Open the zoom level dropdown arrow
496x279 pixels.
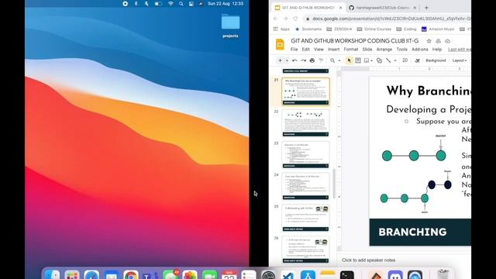(x=339, y=60)
